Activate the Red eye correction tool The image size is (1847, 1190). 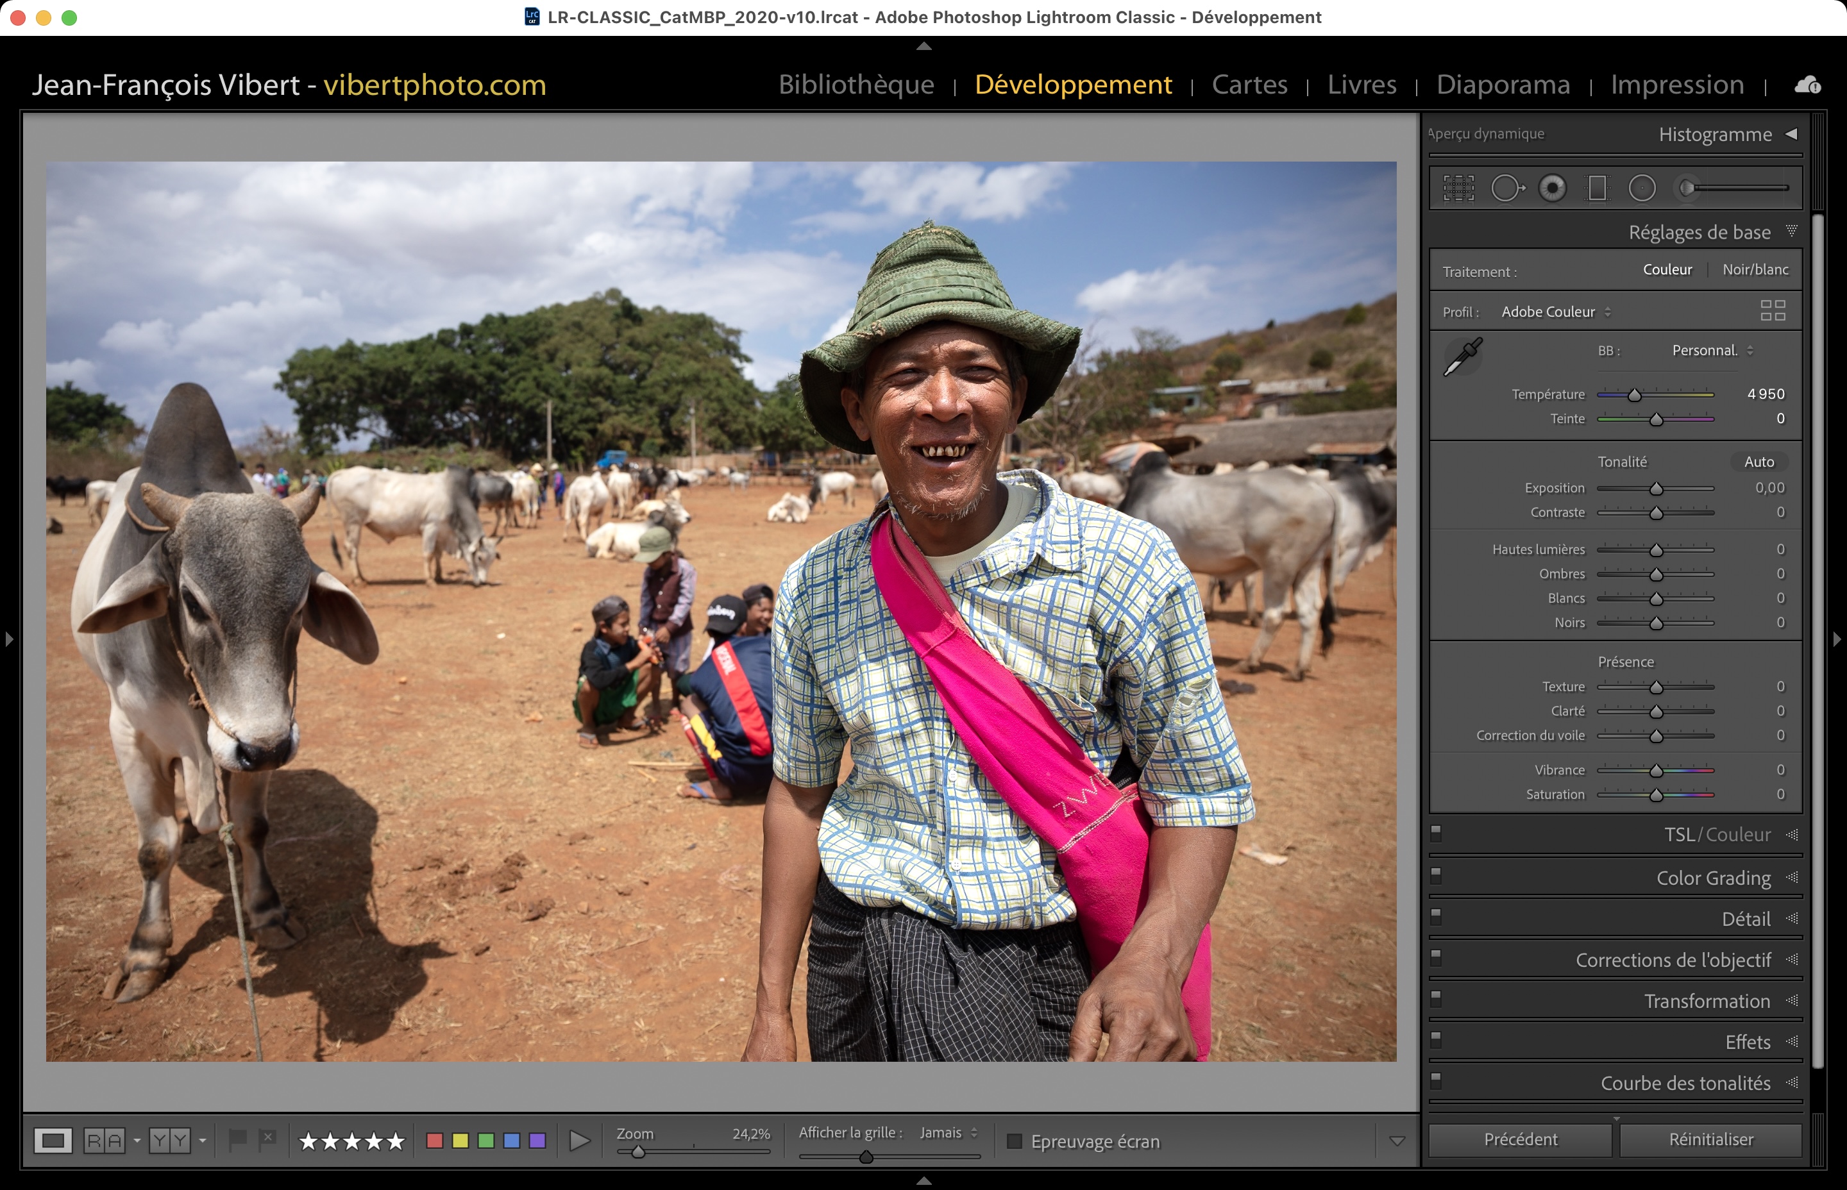click(x=1552, y=188)
